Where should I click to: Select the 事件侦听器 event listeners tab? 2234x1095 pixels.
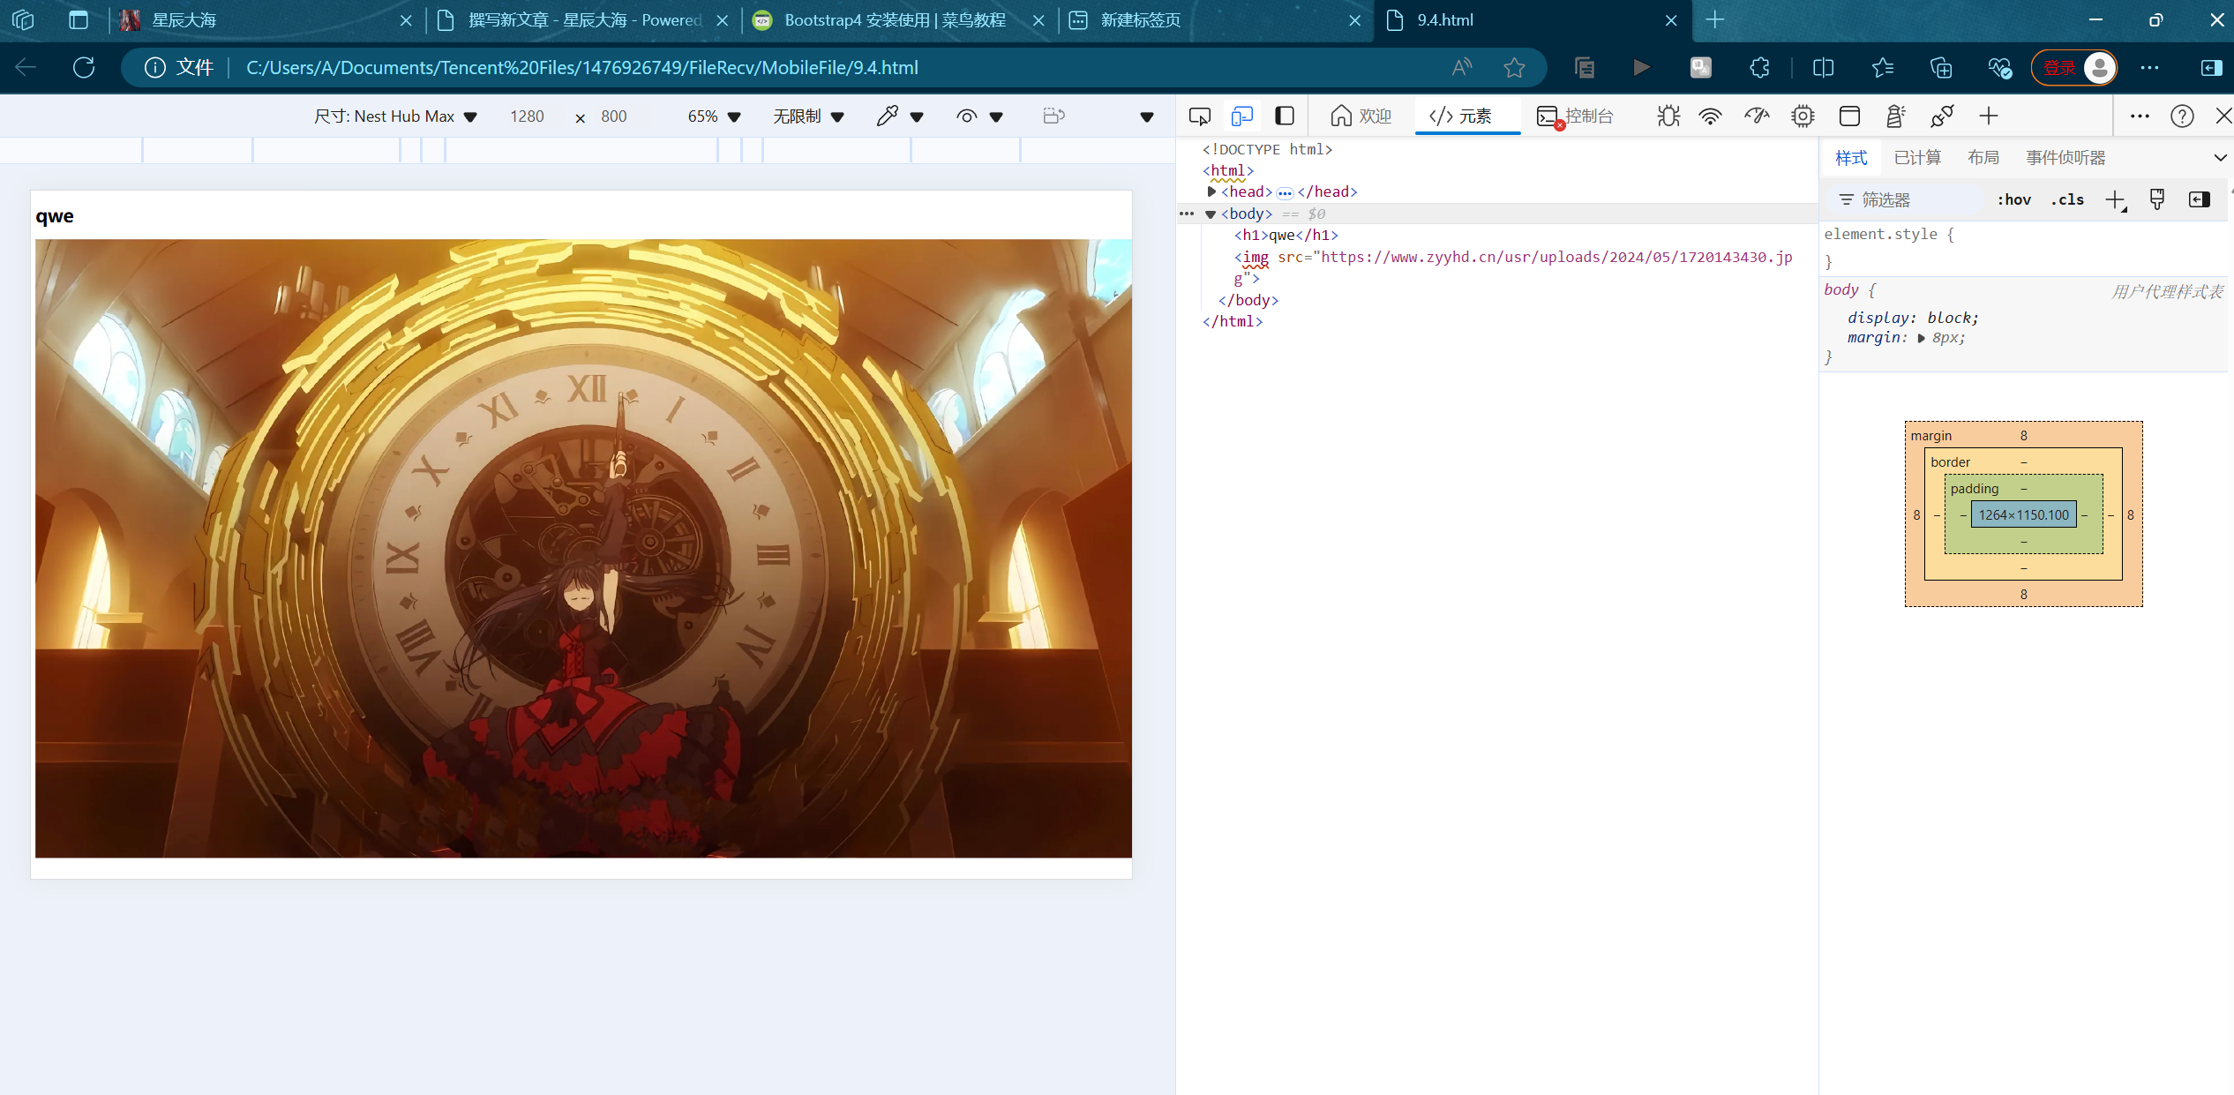2065,157
